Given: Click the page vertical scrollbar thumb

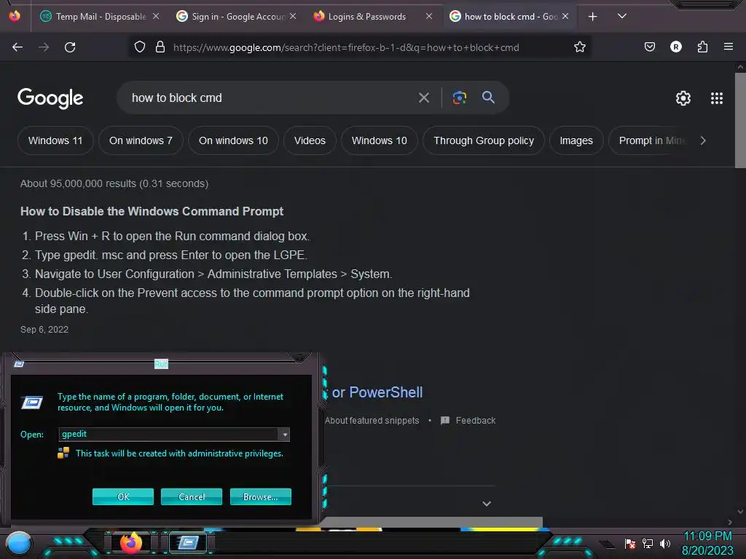Looking at the screenshot, I should point(740,120).
